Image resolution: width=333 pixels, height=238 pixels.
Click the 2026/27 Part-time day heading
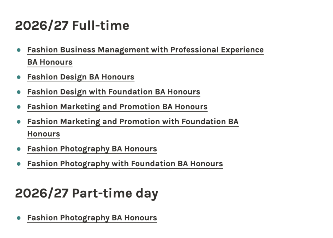coord(86,193)
